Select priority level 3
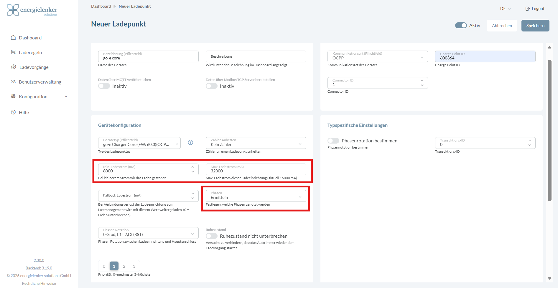 point(134,266)
